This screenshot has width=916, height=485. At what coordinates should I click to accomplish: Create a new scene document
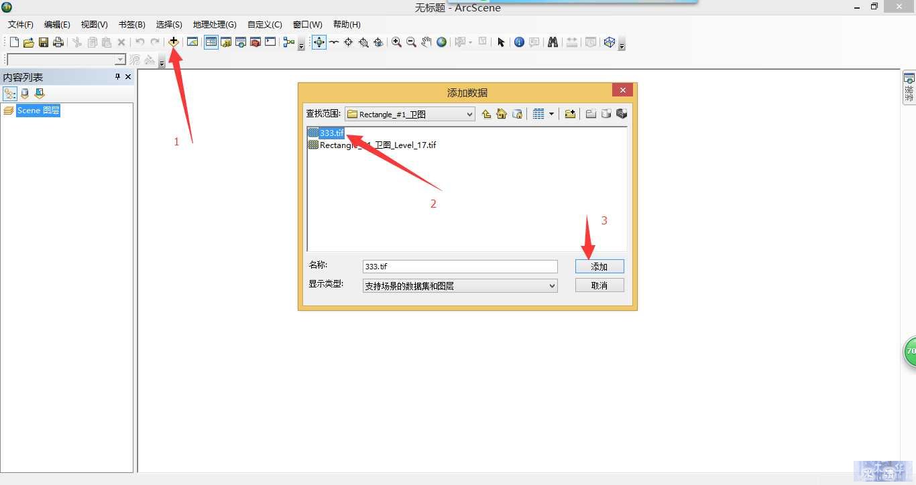(x=14, y=42)
